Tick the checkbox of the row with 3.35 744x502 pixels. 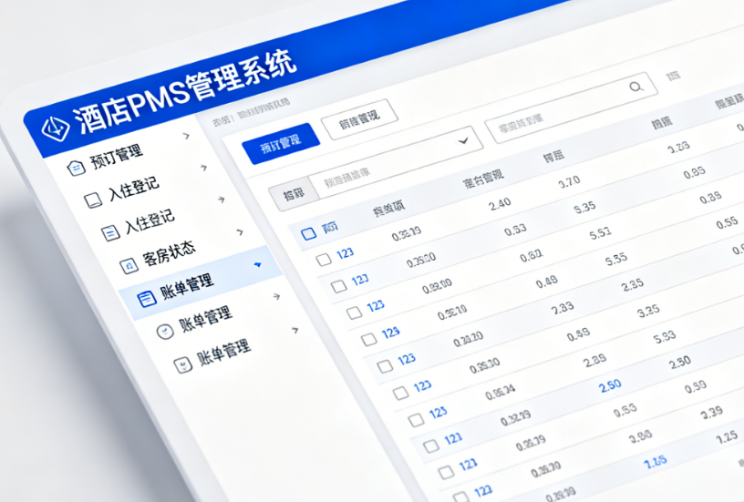(400, 393)
